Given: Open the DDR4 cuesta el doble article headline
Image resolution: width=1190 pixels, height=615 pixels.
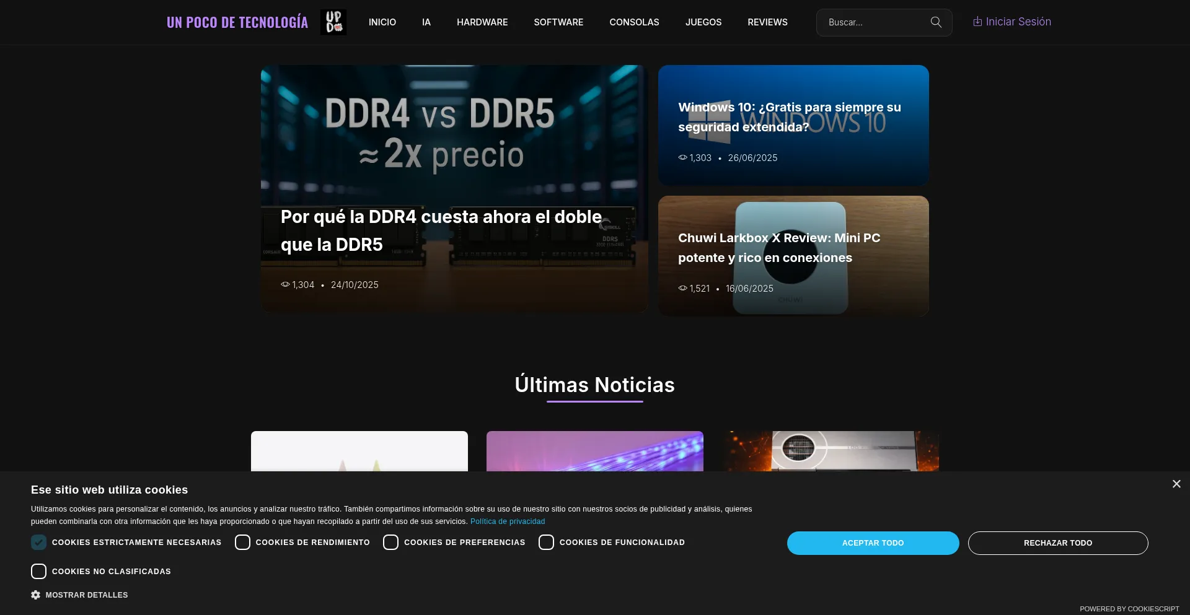Looking at the screenshot, I should [441, 230].
